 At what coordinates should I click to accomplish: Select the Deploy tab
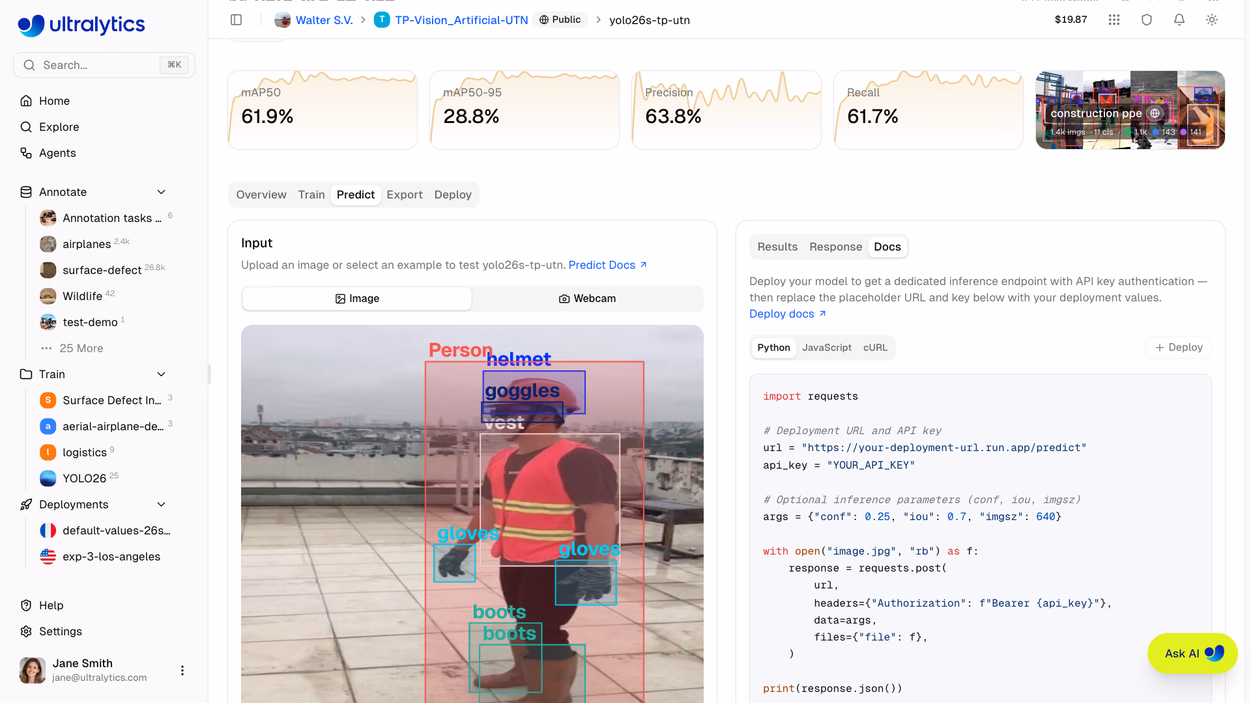453,195
